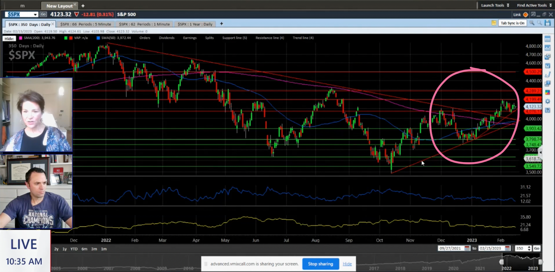Click the compare charts icon in right sidebar
The image size is (555, 272).
pyautogui.click(x=548, y=57)
